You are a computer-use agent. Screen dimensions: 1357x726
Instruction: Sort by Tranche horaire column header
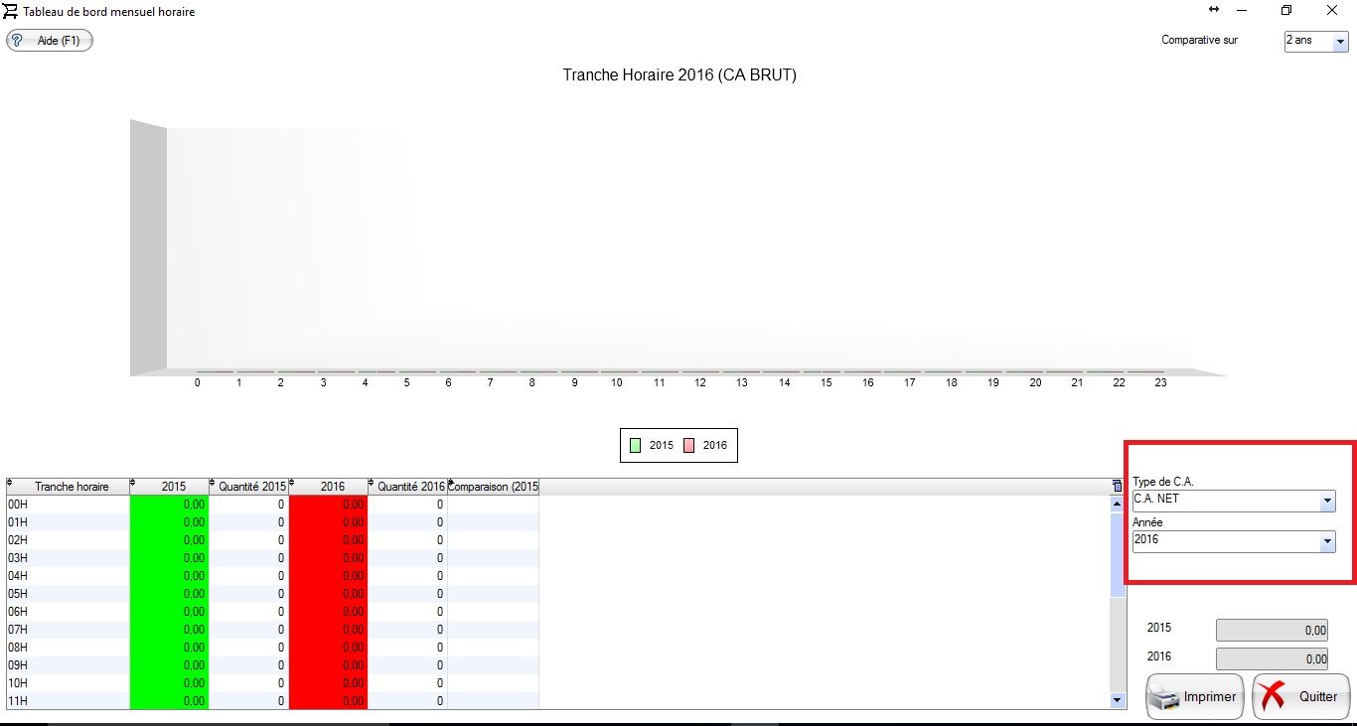click(x=68, y=487)
